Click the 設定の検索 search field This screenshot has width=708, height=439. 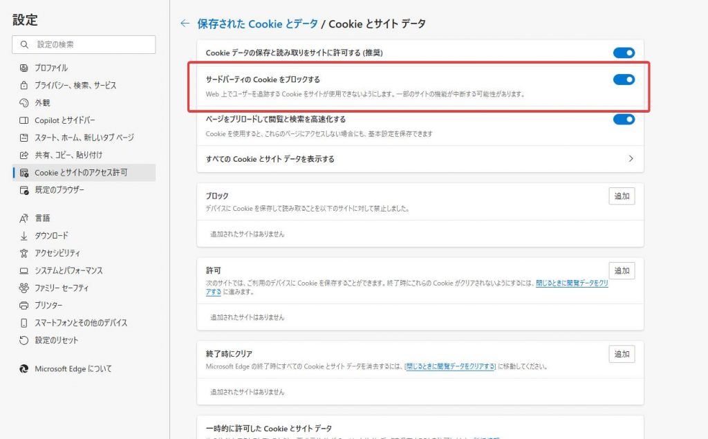click(84, 44)
